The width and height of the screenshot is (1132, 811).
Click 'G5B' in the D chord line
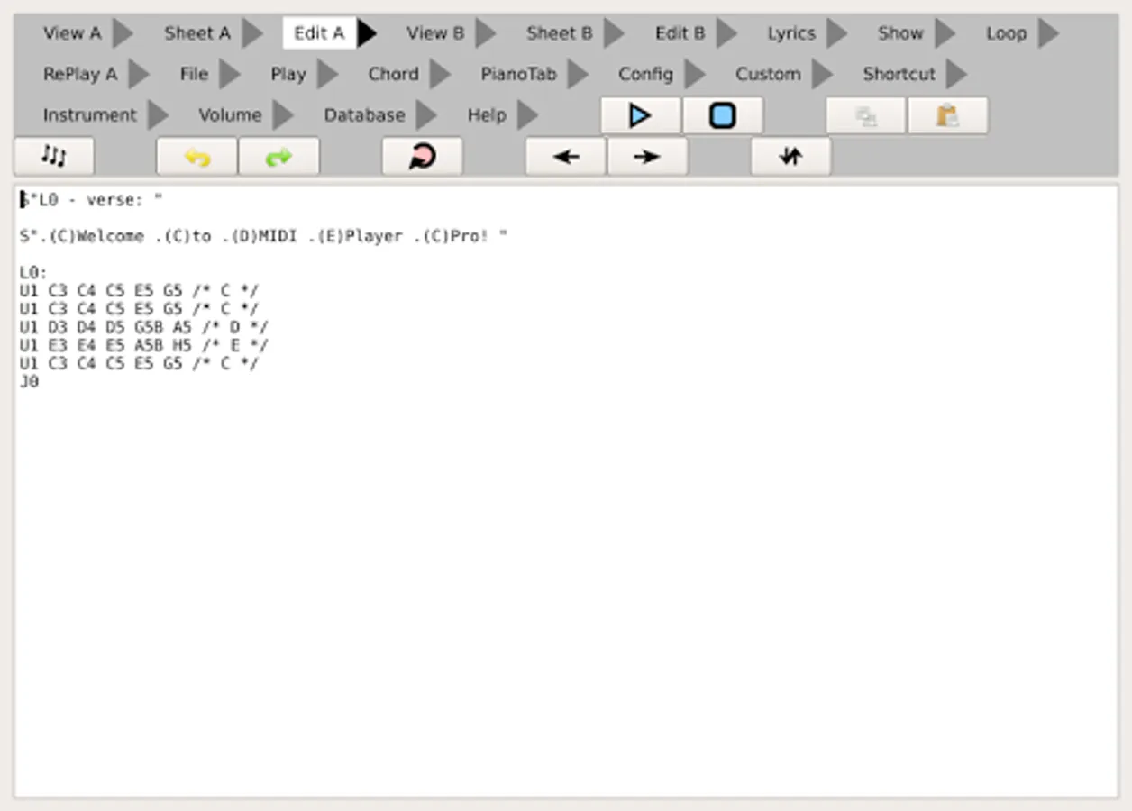(149, 327)
